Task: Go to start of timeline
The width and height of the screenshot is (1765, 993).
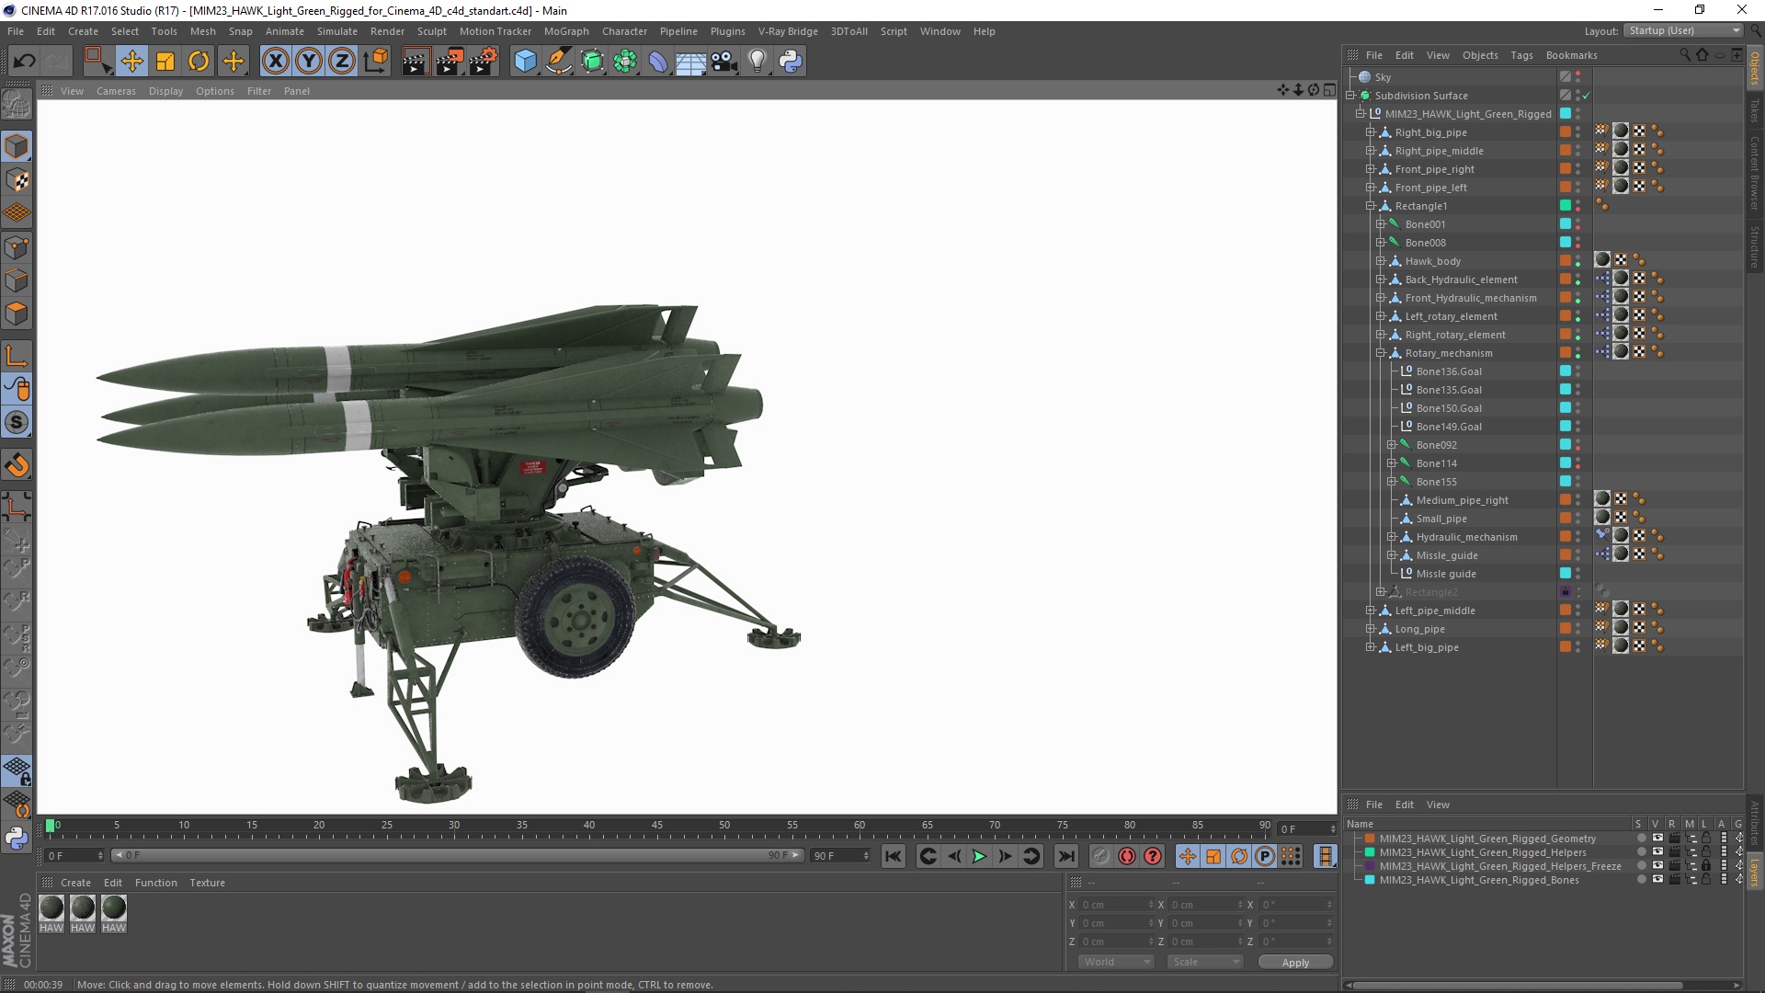Action: [893, 856]
